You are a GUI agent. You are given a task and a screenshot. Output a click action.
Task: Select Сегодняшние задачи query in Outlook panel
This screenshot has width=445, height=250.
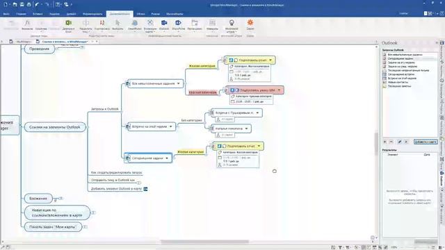pos(400,58)
